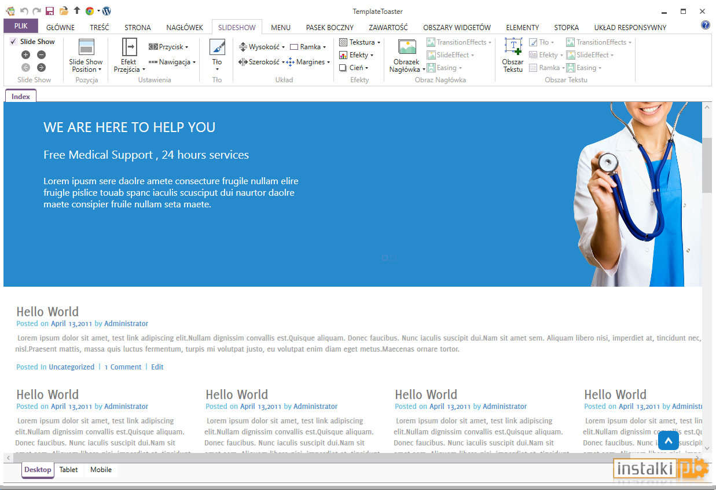Open the Efekt Przejścia transition tool
Image resolution: width=716 pixels, height=490 pixels.
pos(130,47)
